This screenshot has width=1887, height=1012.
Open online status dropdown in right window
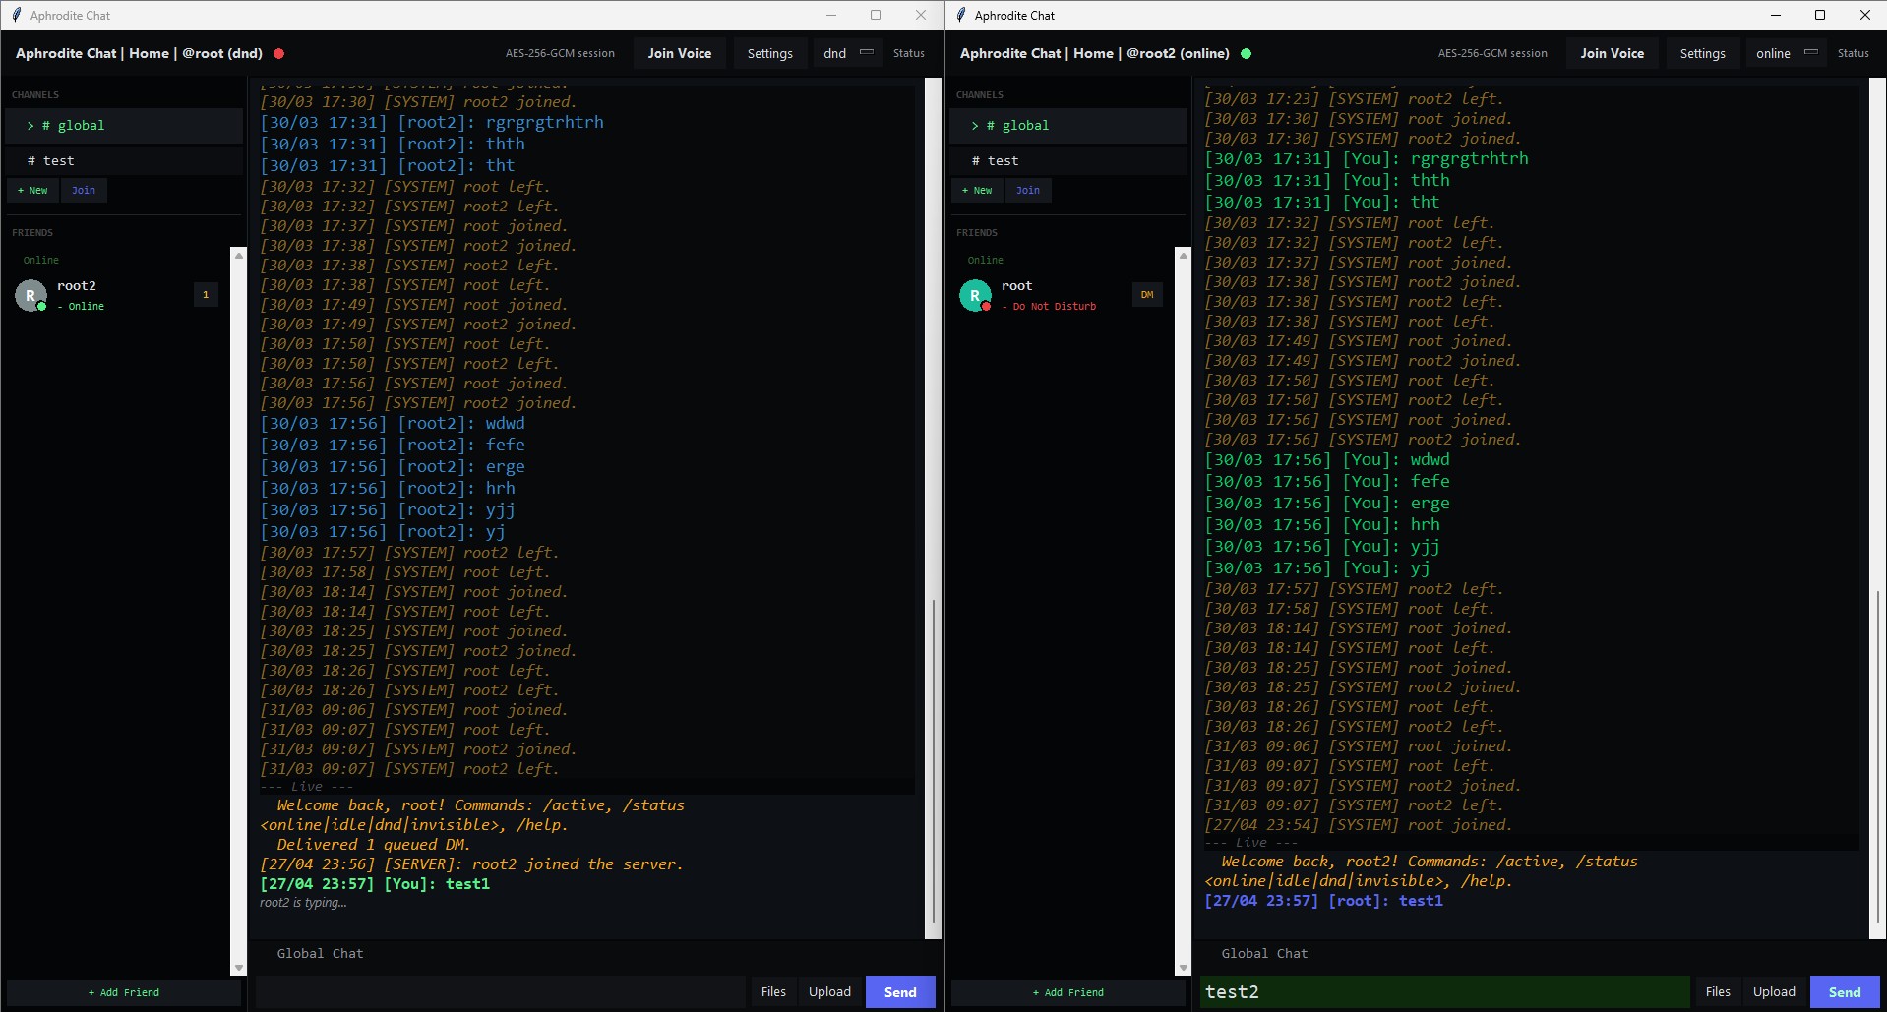(x=1786, y=53)
